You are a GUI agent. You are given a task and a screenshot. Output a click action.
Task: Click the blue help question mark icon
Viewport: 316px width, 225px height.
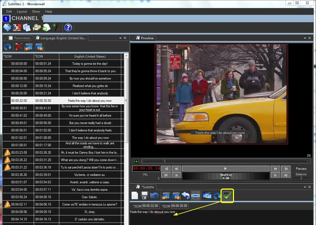(x=68, y=28)
